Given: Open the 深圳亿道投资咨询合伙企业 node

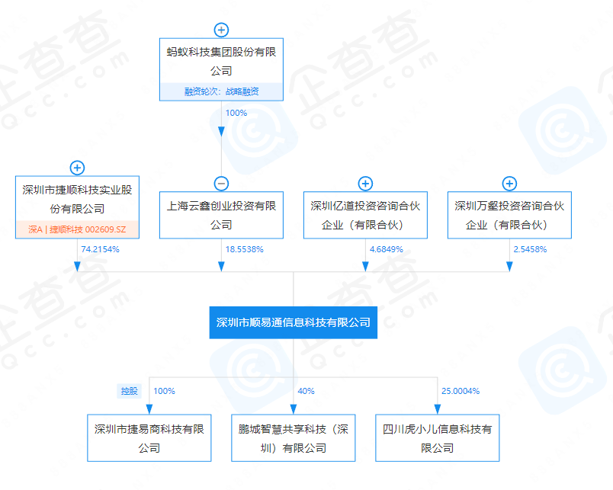Looking at the screenshot, I should click(365, 215).
